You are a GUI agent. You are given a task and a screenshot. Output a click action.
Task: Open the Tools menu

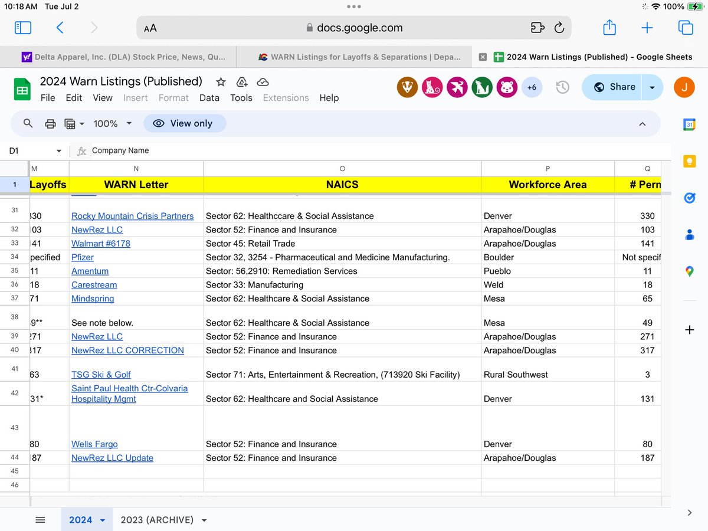[x=241, y=98]
